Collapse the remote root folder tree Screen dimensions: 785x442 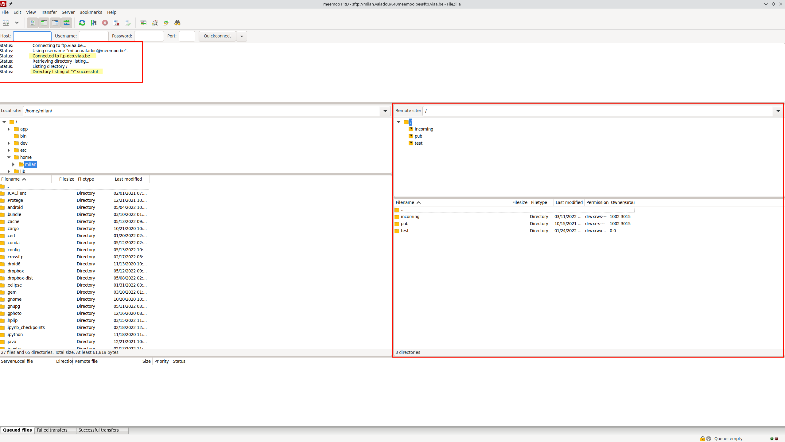398,122
